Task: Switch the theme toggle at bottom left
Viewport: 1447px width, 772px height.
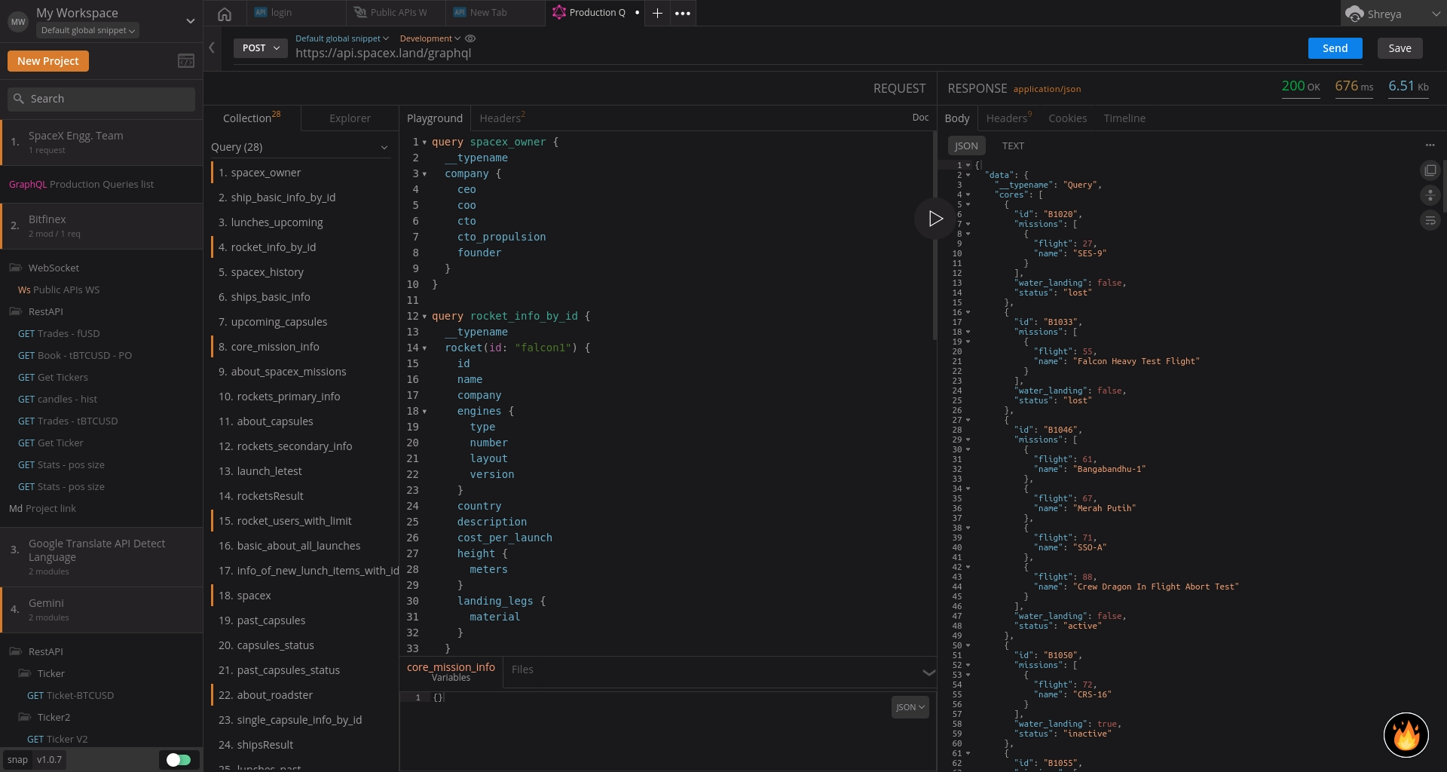Action: tap(179, 760)
